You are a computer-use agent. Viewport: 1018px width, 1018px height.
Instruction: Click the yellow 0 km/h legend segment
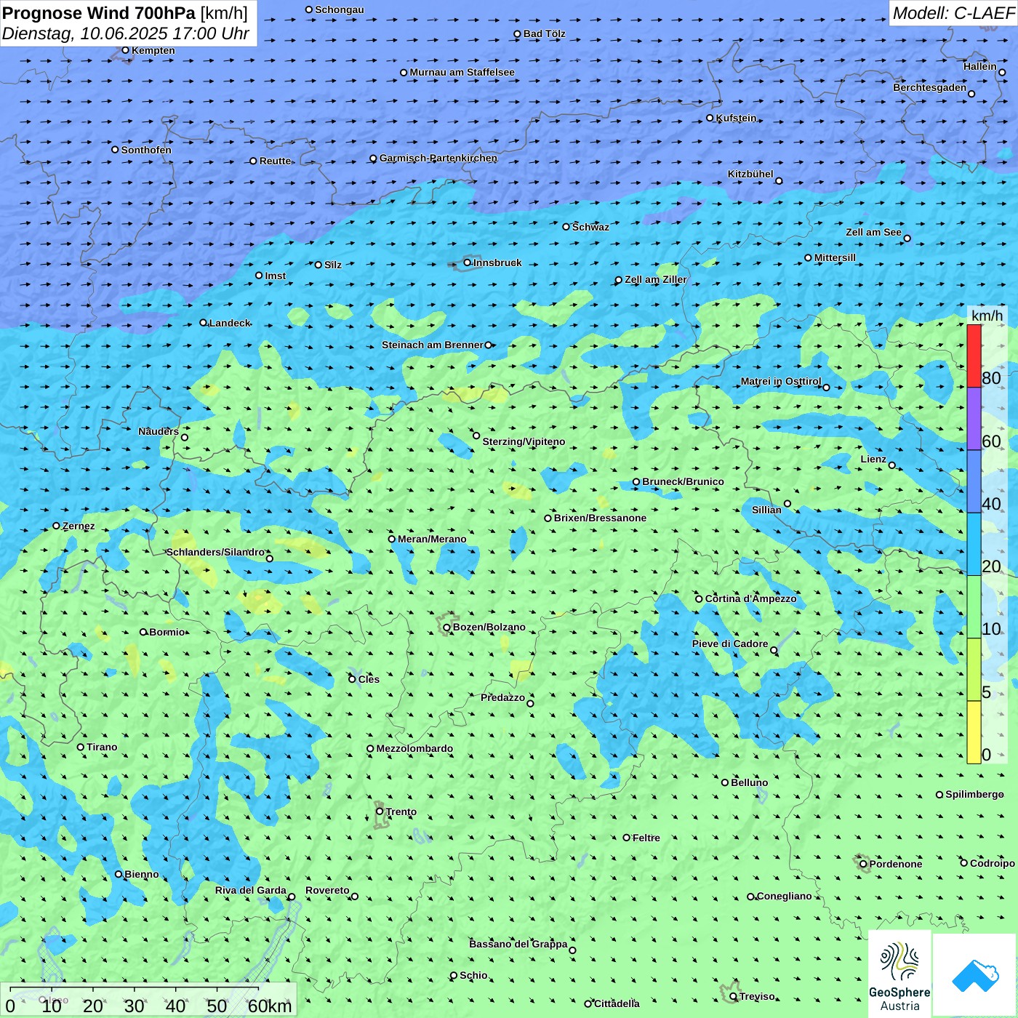point(974,732)
